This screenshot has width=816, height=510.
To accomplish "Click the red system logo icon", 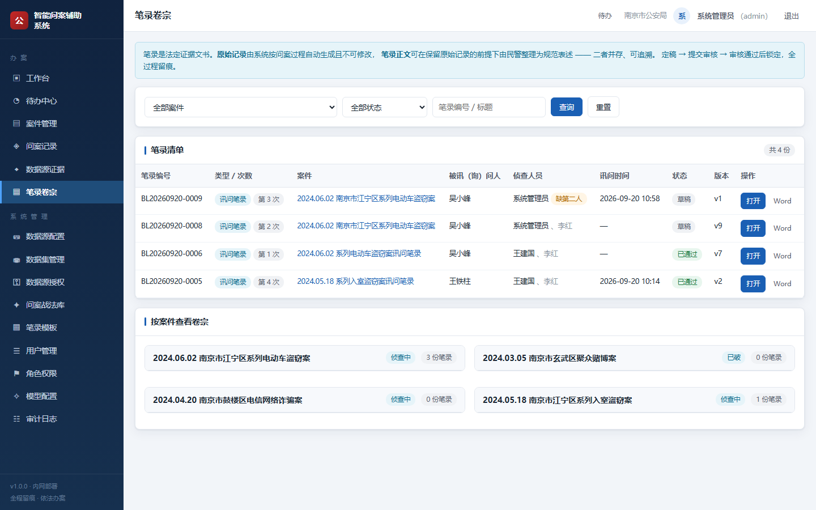I will pos(19,20).
